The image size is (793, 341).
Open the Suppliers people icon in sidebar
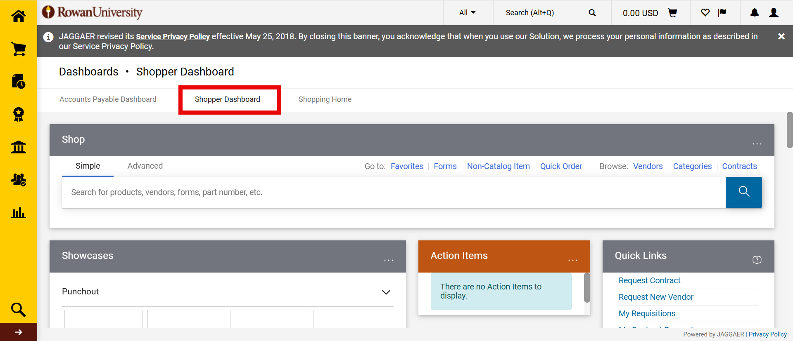[x=19, y=180]
